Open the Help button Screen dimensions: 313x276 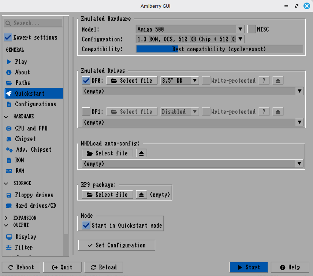[290, 267]
